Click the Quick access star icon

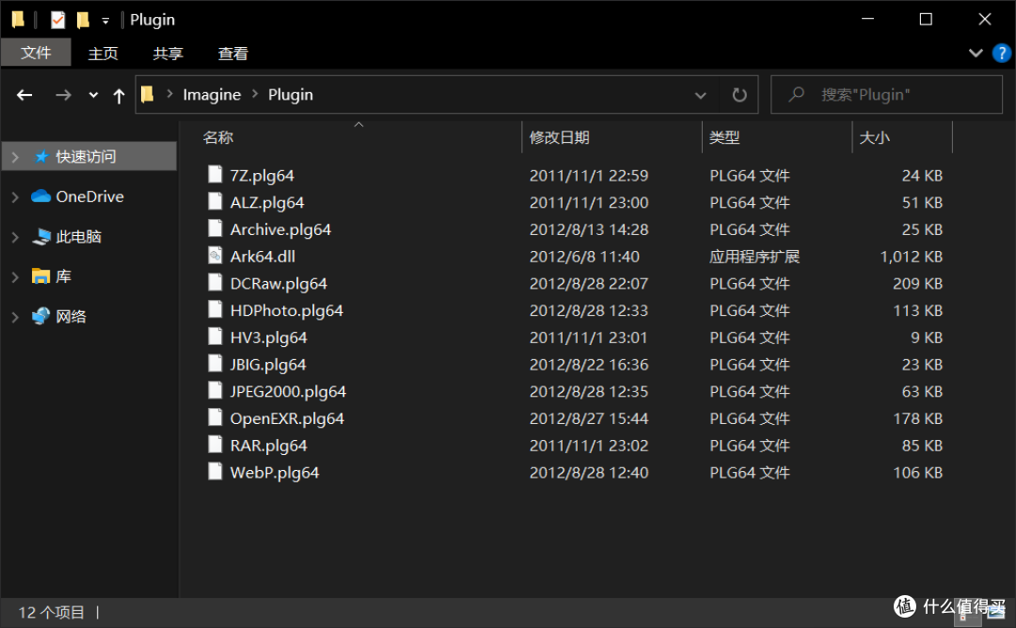pyautogui.click(x=42, y=156)
